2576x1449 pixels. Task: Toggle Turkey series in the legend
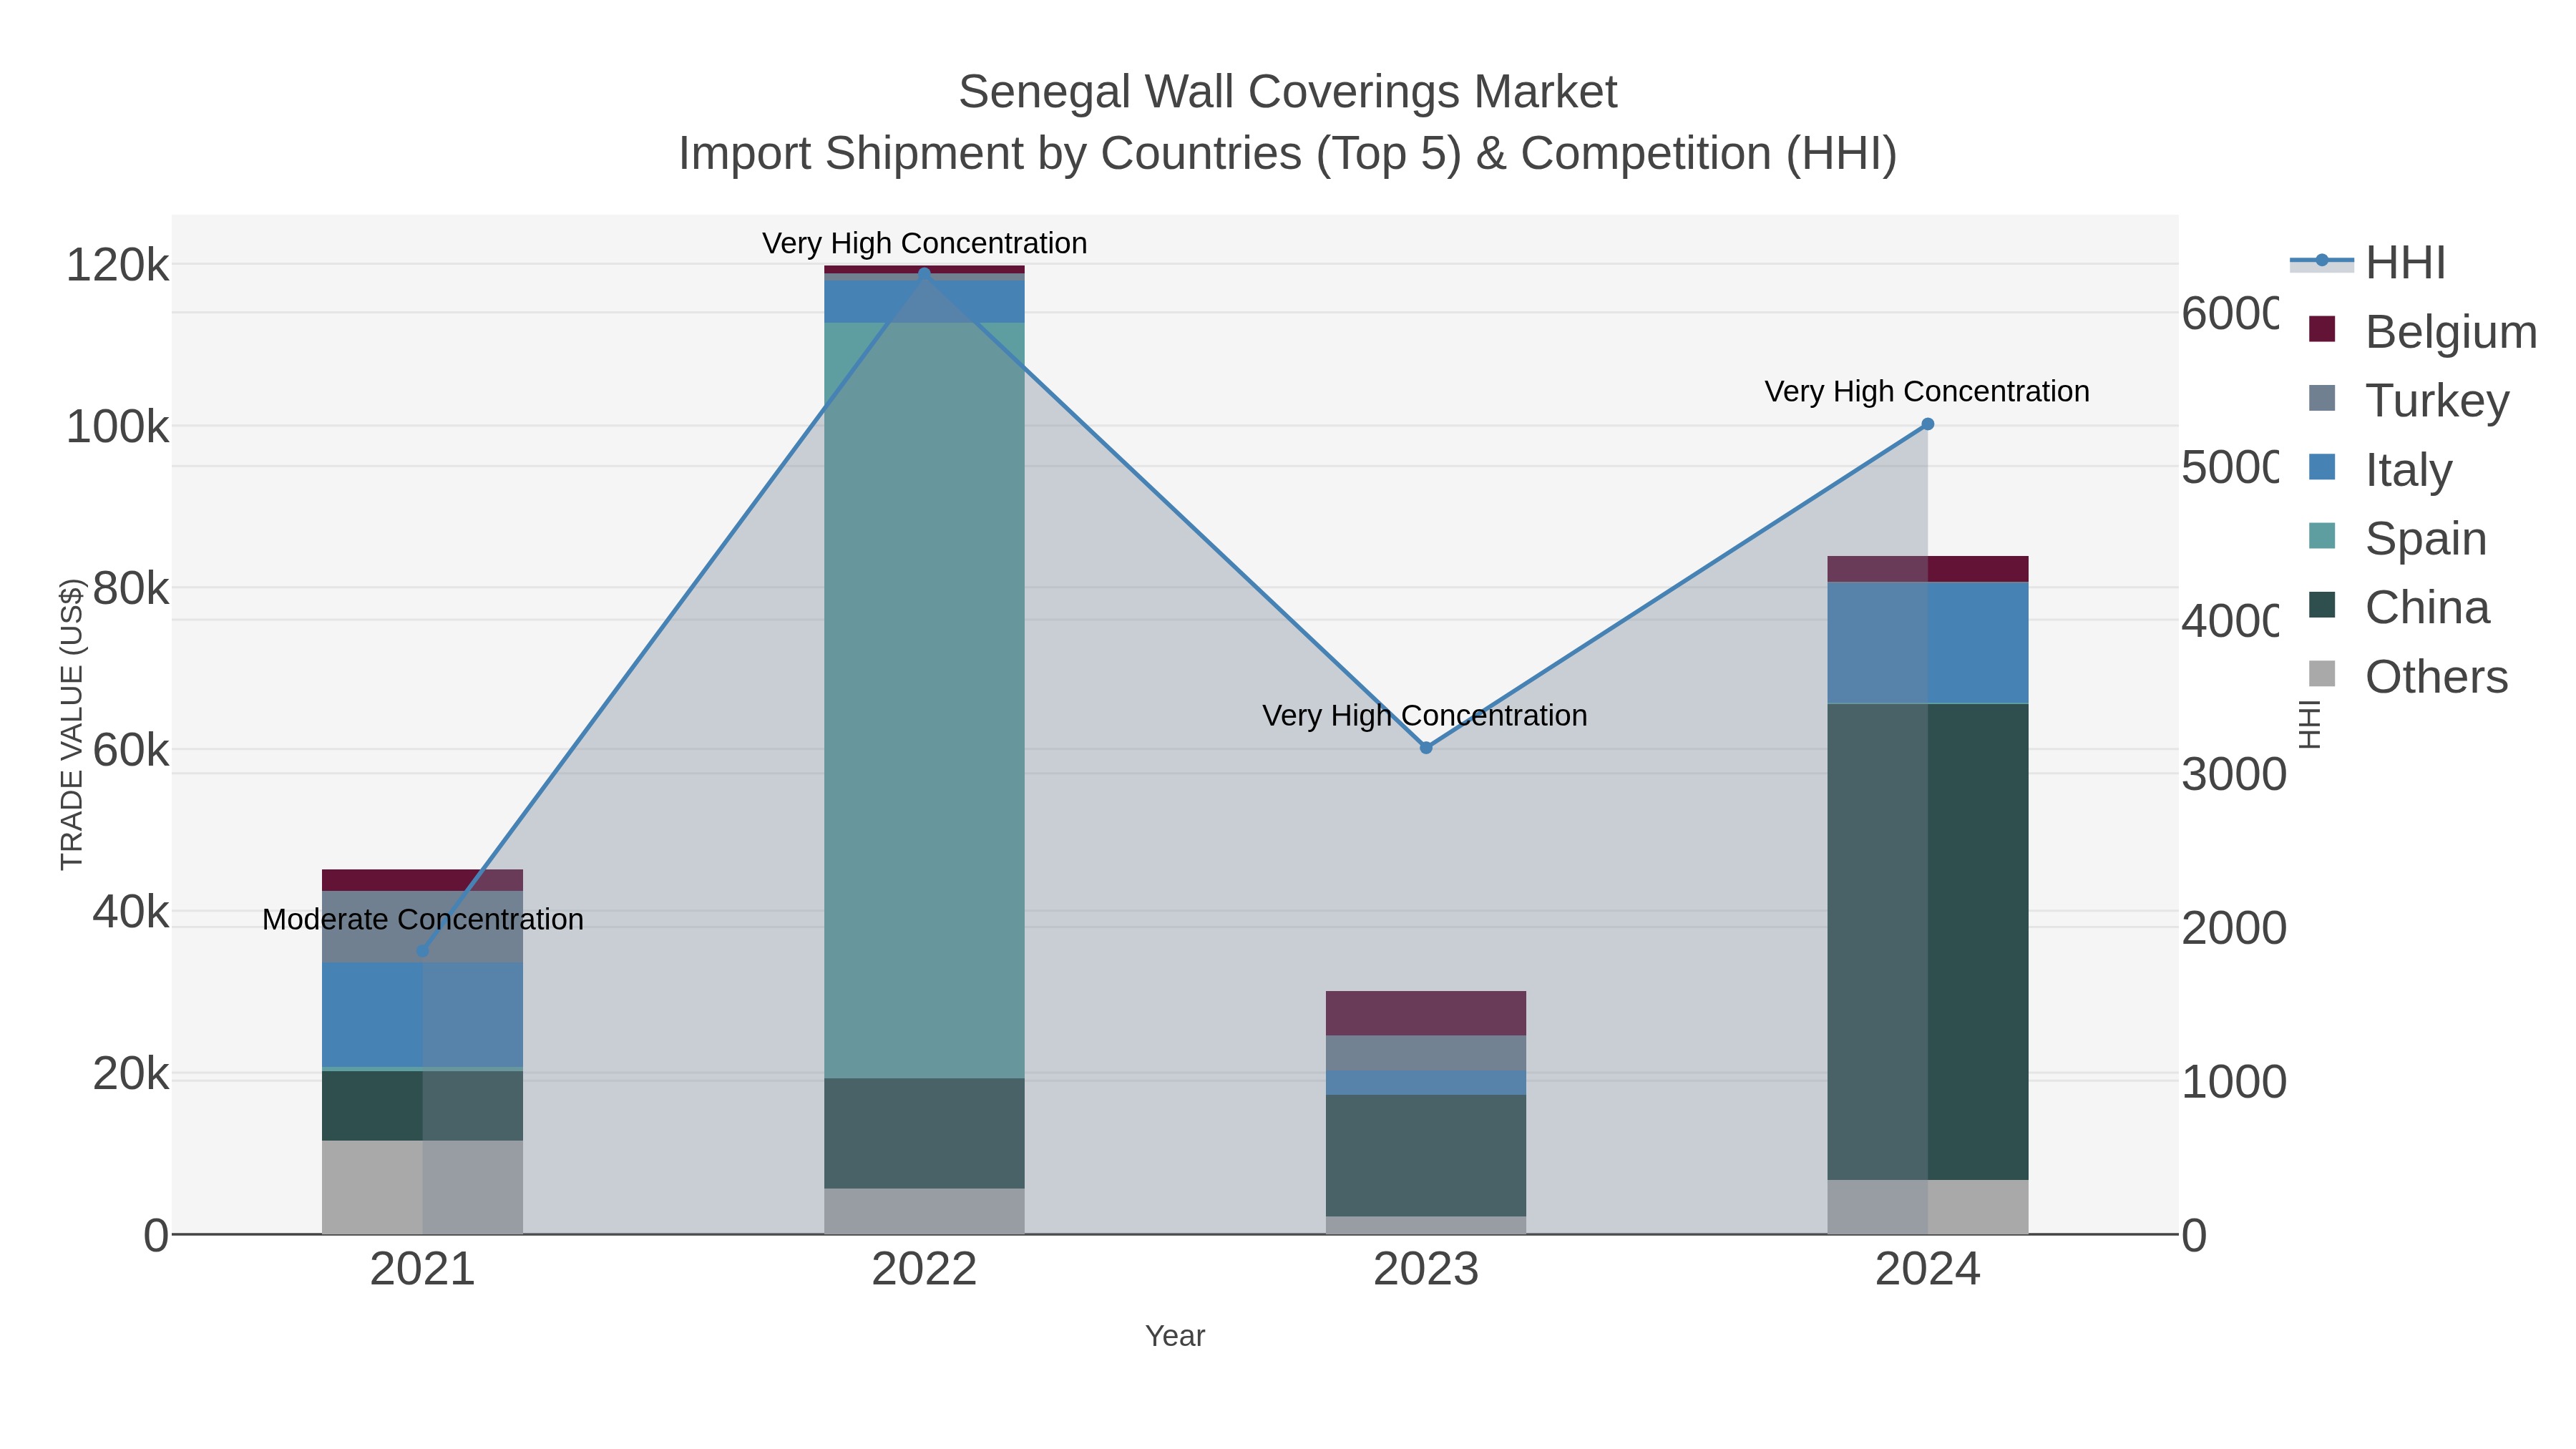[2408, 400]
